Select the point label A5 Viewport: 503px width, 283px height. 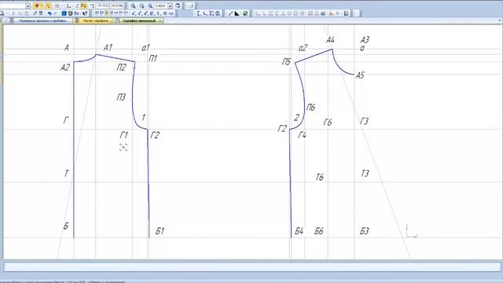[360, 75]
